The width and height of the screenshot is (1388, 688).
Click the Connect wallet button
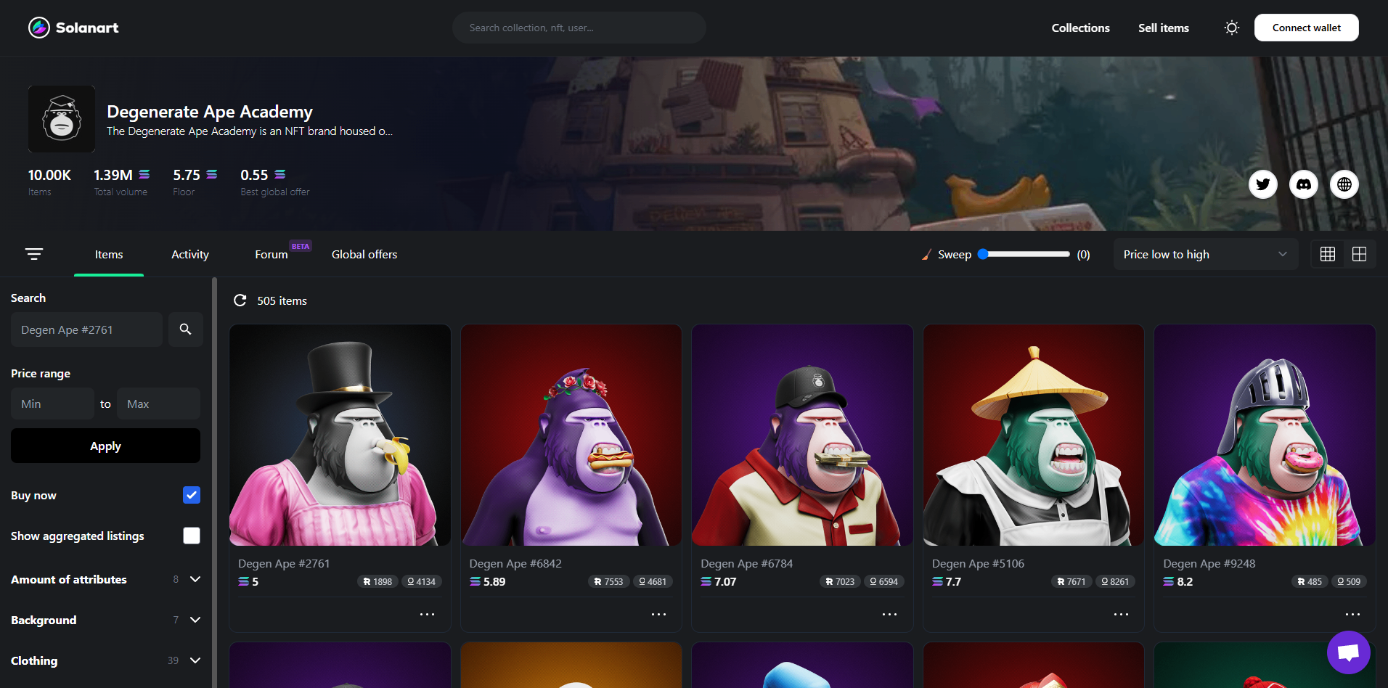1306,28
